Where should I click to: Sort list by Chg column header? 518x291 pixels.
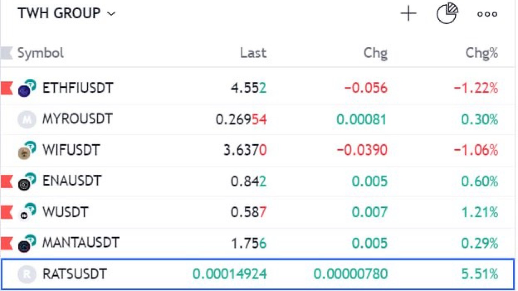pyautogui.click(x=375, y=53)
